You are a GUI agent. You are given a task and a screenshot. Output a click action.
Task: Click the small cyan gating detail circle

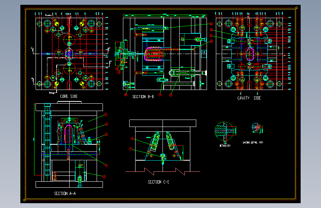pos(255,127)
